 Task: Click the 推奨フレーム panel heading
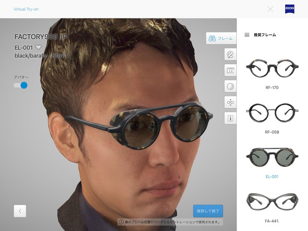click(x=265, y=35)
